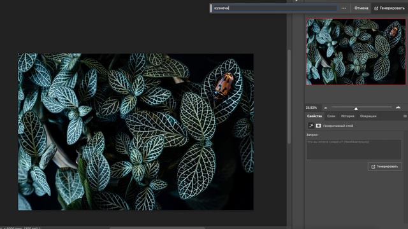Open the properties panel flyout menu

pos(405,116)
